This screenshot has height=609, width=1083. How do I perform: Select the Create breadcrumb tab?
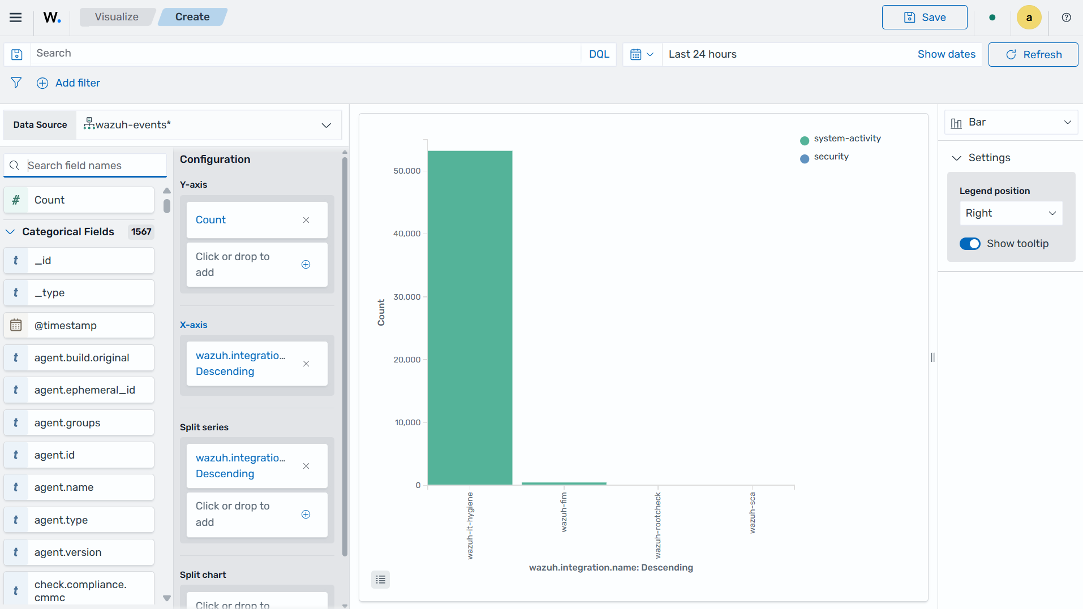192,17
